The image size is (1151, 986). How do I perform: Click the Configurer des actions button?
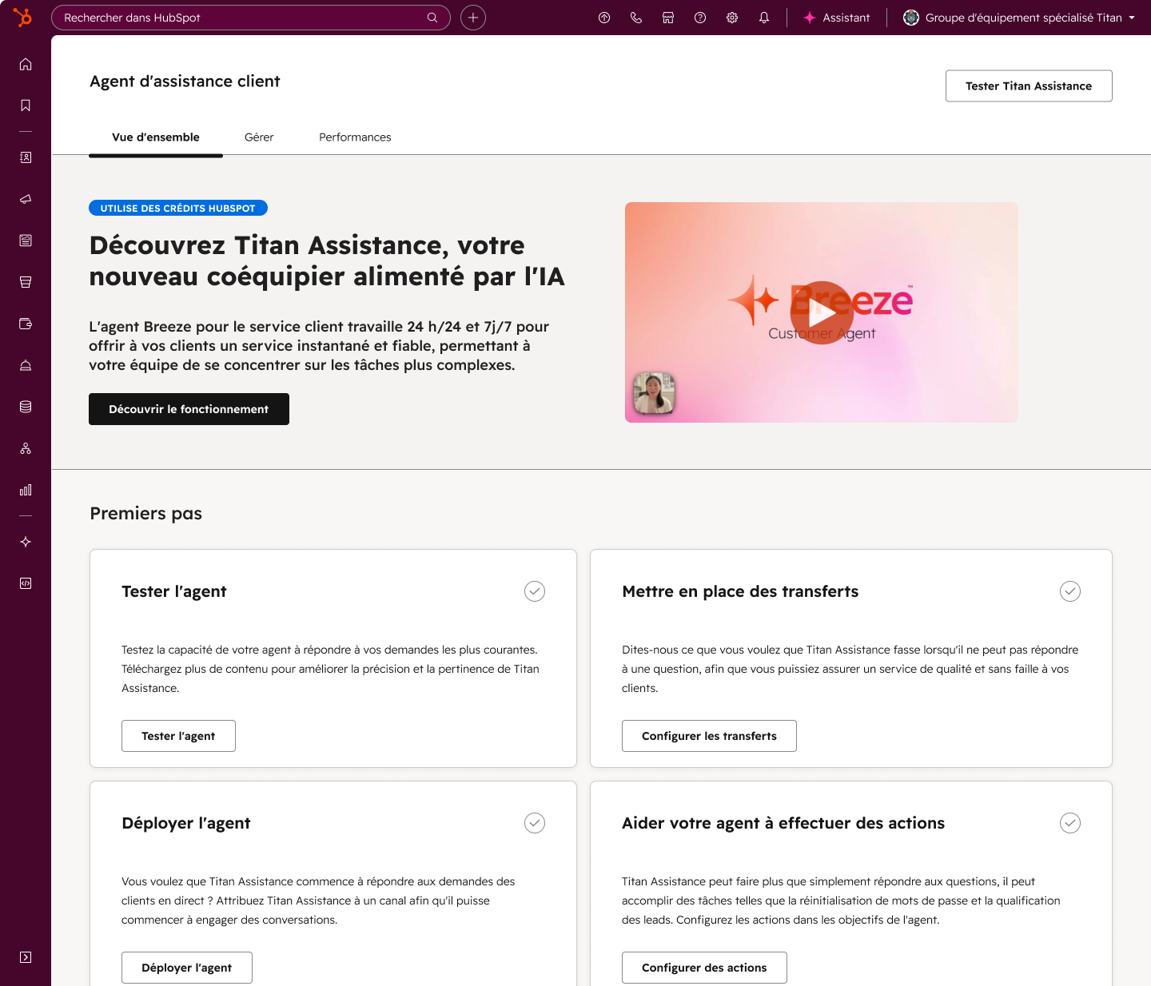pos(704,968)
